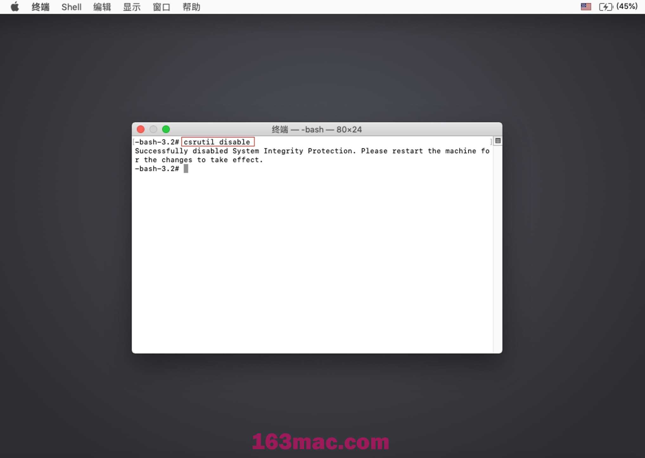645x458 pixels.
Task: Click the terminal window title bar
Action: 317,129
